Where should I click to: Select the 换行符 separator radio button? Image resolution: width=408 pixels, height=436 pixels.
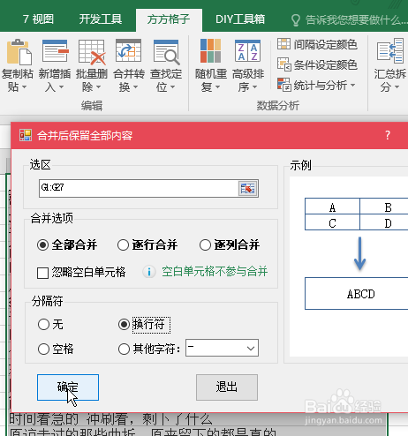(x=124, y=324)
